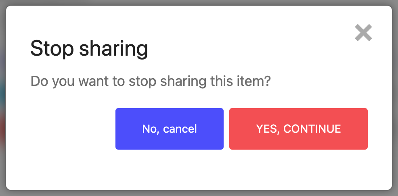Tap the cross icon beside the title
Image resolution: width=398 pixels, height=196 pixels.
click(x=363, y=33)
